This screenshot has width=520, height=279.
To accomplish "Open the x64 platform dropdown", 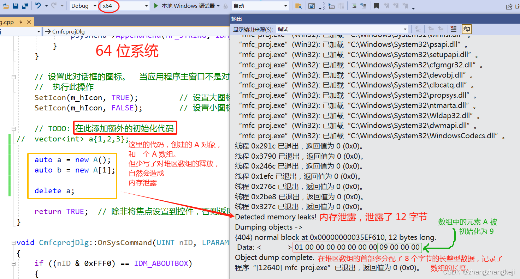I will [124, 6].
